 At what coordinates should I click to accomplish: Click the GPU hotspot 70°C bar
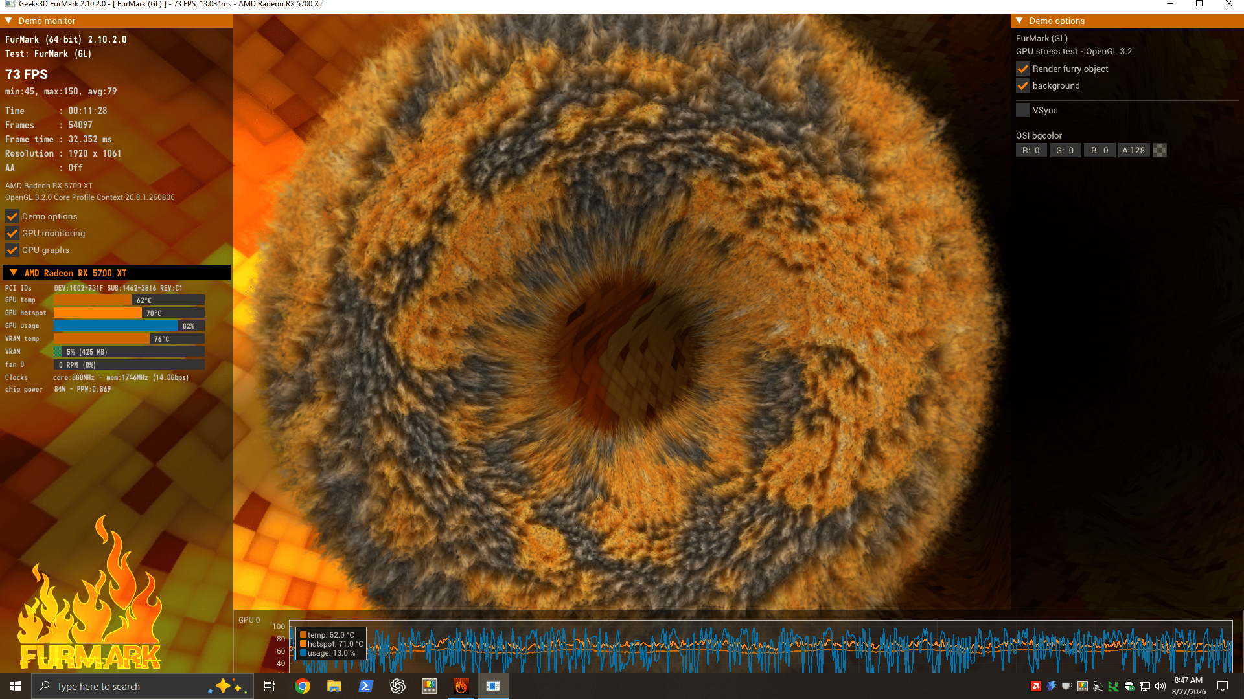[x=129, y=313]
